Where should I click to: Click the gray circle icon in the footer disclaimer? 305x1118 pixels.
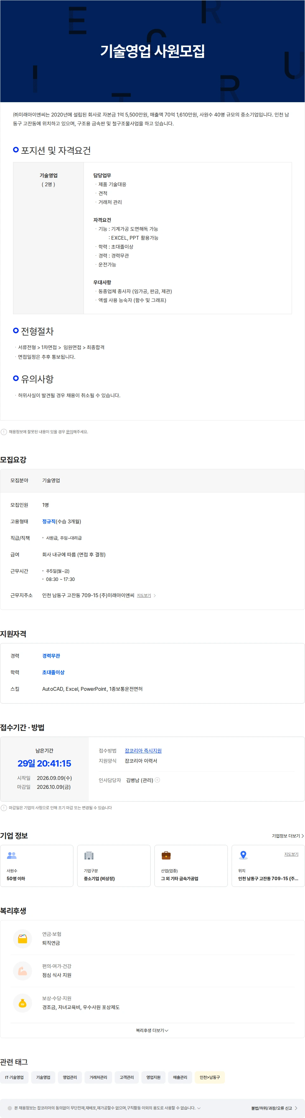pos(10,1107)
